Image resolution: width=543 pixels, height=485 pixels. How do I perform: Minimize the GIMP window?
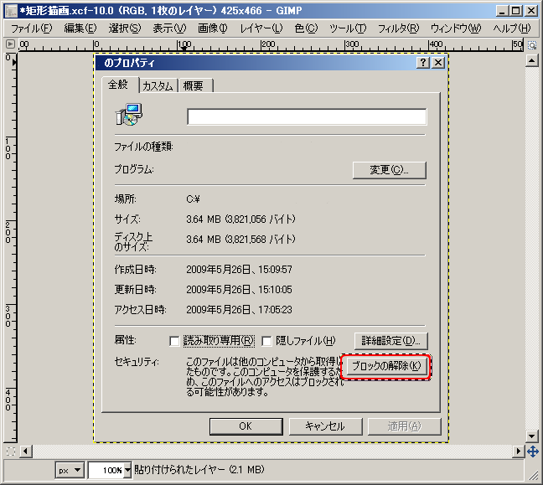(x=502, y=11)
